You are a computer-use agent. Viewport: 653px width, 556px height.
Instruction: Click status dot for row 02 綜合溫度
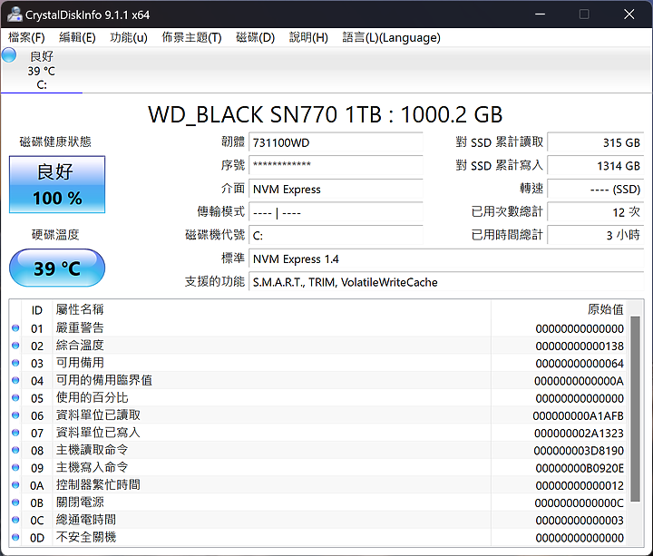15,346
